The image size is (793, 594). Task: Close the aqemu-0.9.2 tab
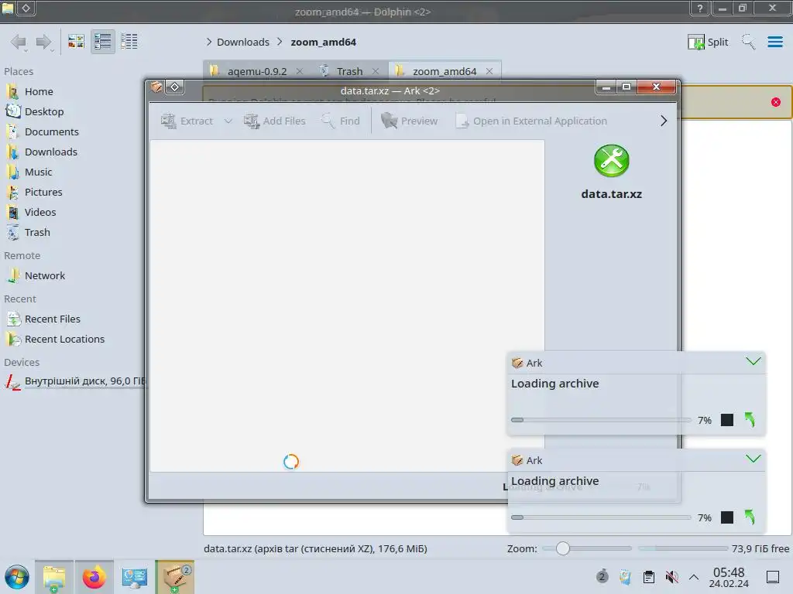[300, 71]
